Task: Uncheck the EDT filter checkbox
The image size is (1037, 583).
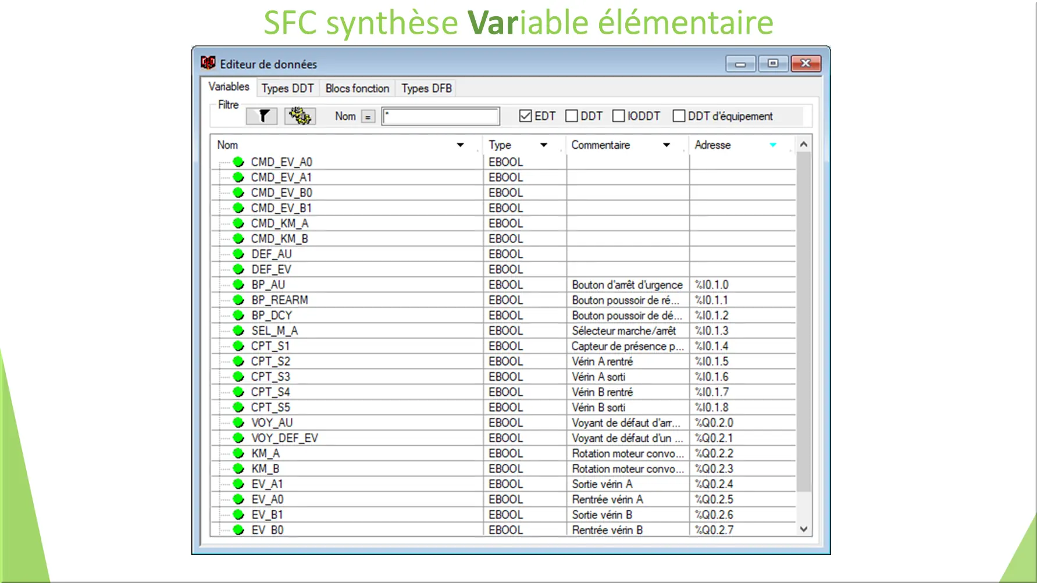Action: point(524,116)
